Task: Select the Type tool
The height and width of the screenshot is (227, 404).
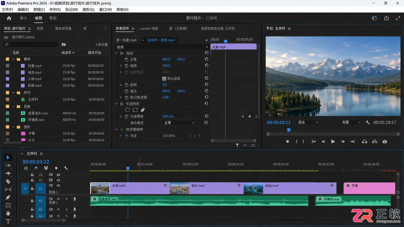Action: pos(8,221)
